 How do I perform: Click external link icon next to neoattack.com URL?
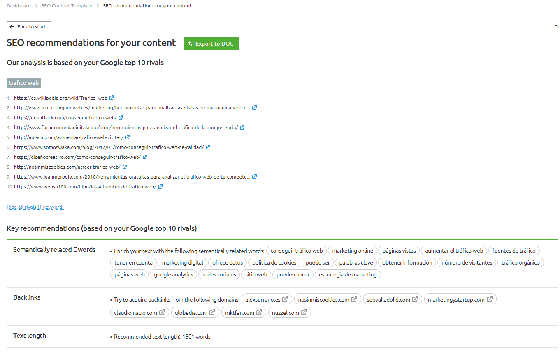(121, 118)
